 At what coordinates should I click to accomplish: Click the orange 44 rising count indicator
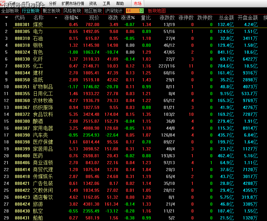[x=129, y=11]
